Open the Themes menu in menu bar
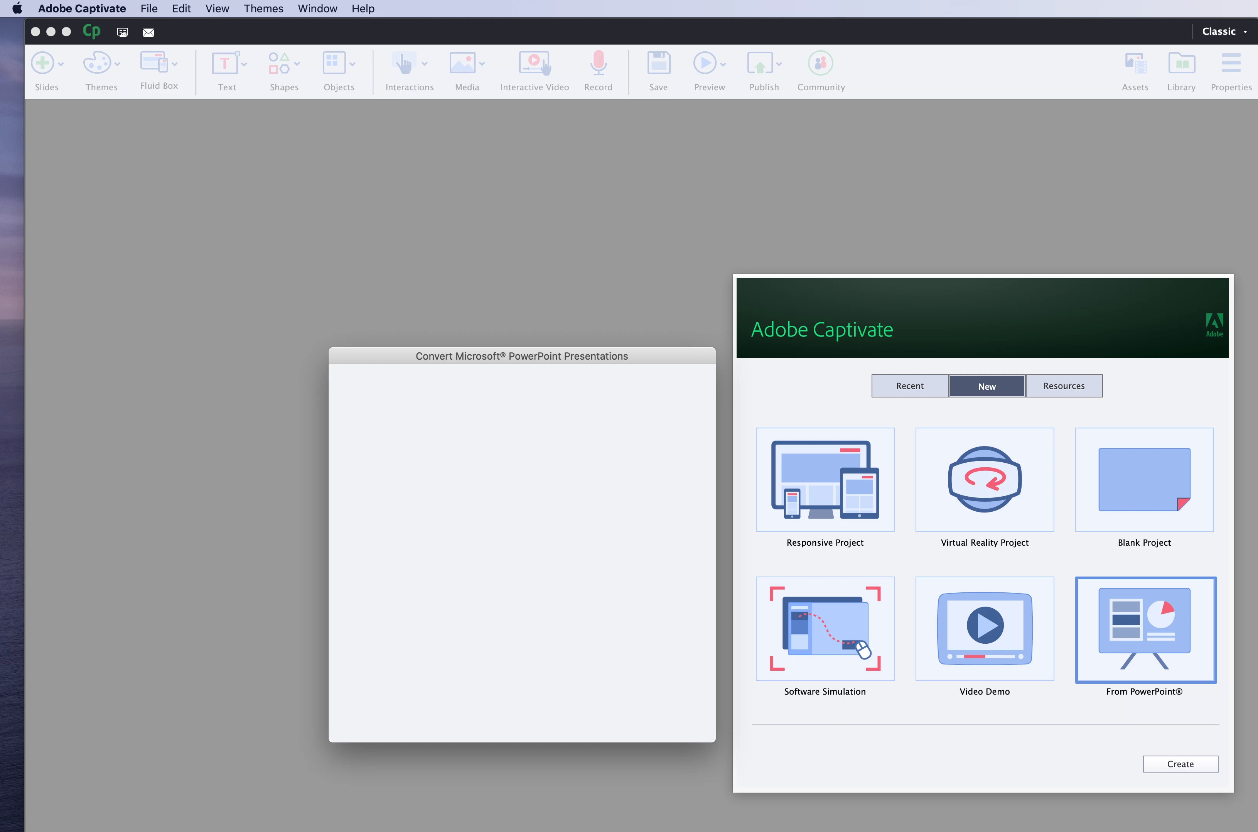 pyautogui.click(x=263, y=8)
